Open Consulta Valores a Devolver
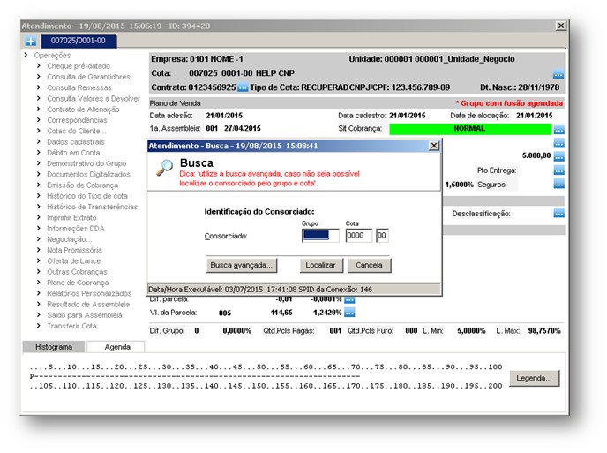The image size is (607, 453). pyautogui.click(x=94, y=98)
